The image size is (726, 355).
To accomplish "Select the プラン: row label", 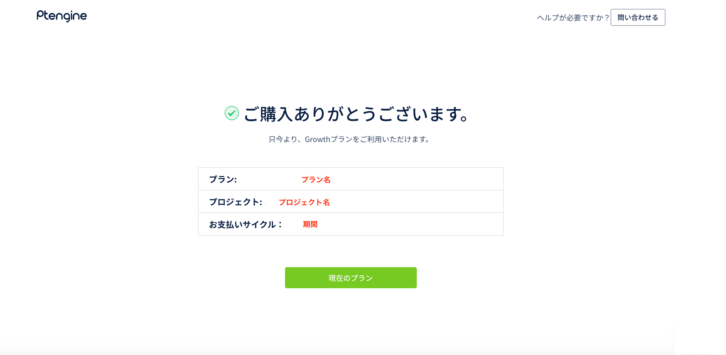I will [x=223, y=179].
